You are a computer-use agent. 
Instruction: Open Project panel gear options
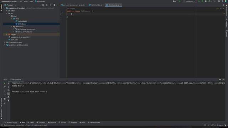coord(55,5)
